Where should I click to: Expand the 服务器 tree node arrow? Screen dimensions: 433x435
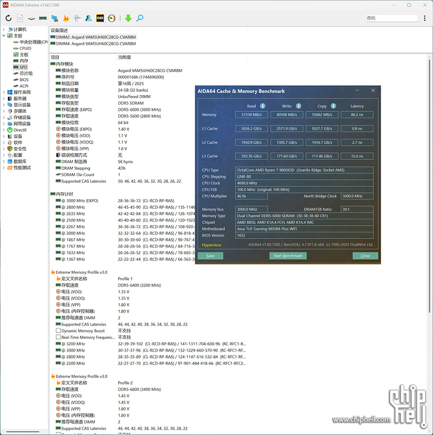4,98
